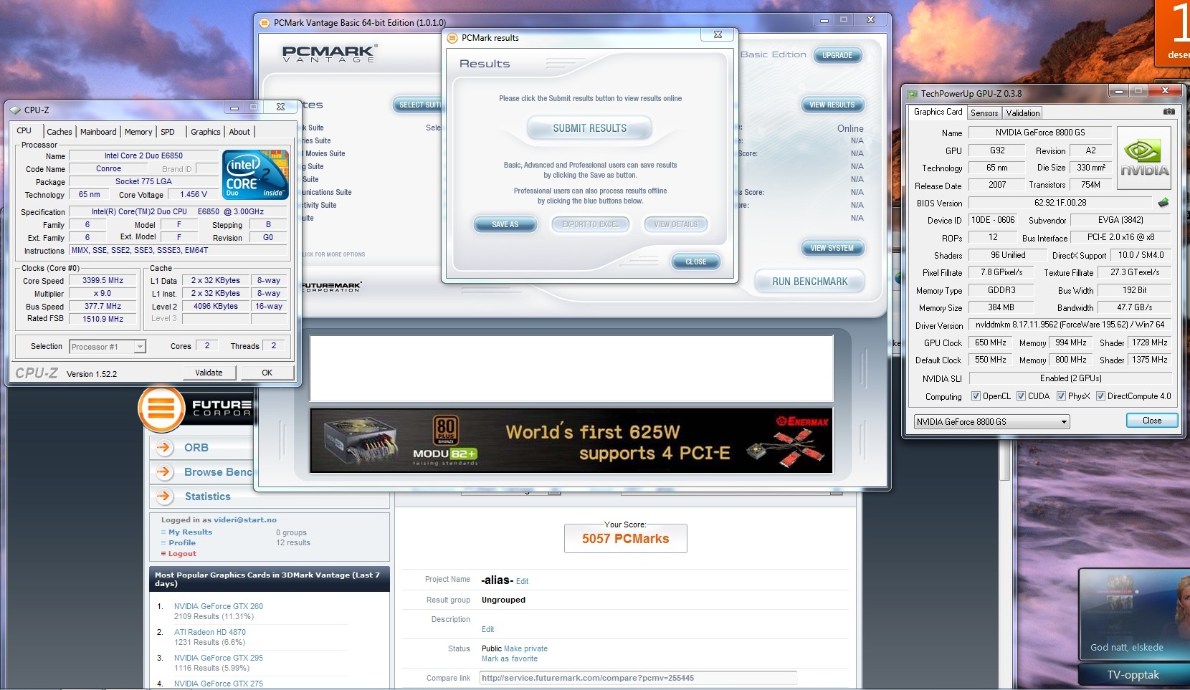Viewport: 1190px width, 690px height.
Task: Open the NVIDIA GeForce GTX 260 link
Action: click(x=219, y=606)
